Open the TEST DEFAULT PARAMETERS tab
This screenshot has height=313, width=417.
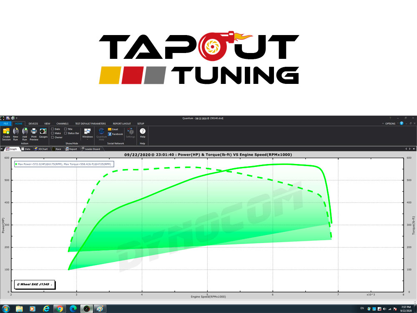tap(90, 124)
